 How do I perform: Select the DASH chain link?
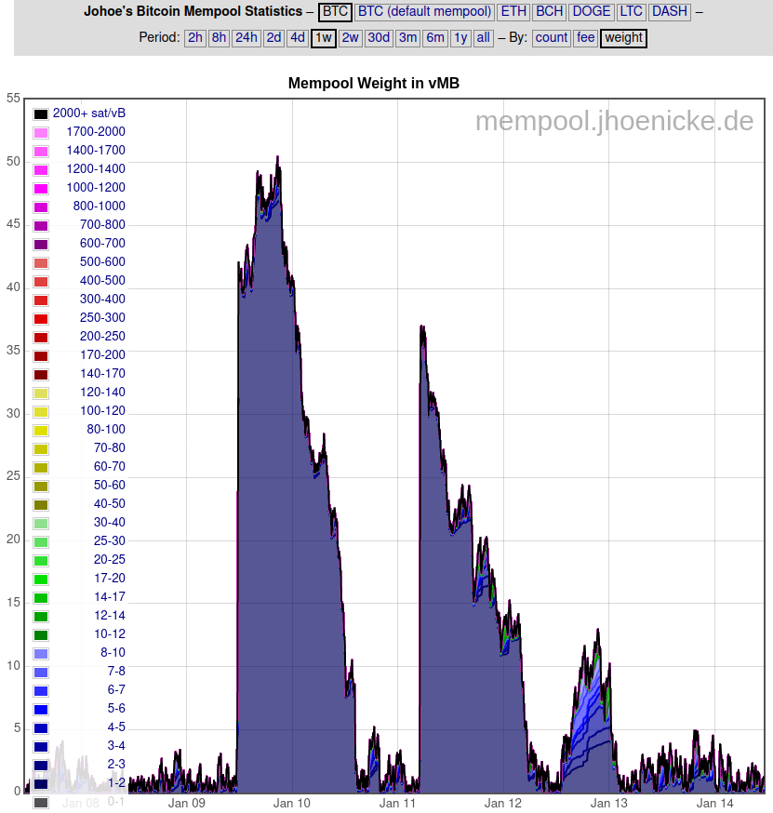point(670,12)
